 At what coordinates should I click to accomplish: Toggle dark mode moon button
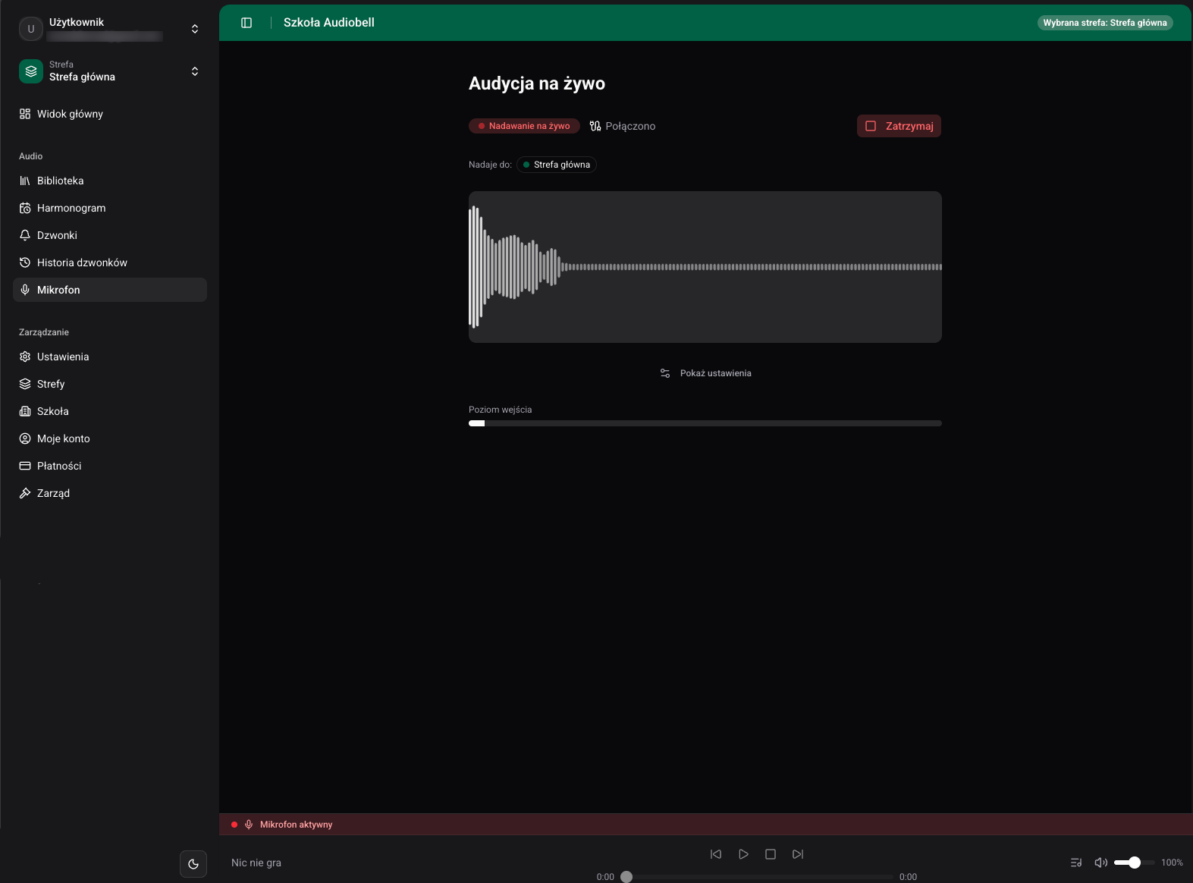(193, 863)
